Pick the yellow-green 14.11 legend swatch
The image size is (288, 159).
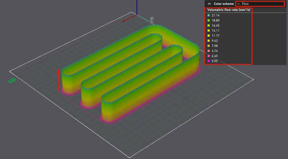coord(208,31)
